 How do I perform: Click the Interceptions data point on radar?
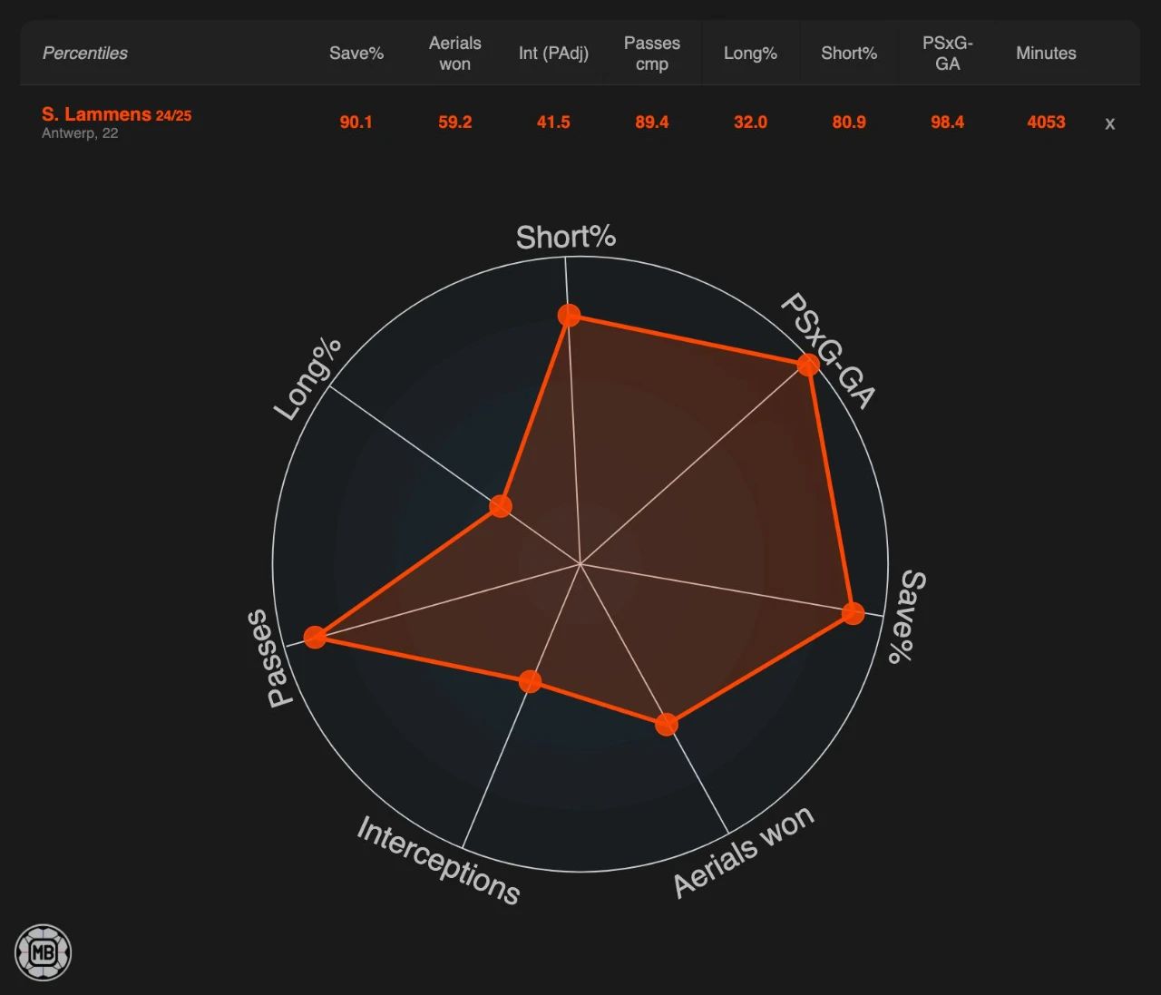coord(531,681)
